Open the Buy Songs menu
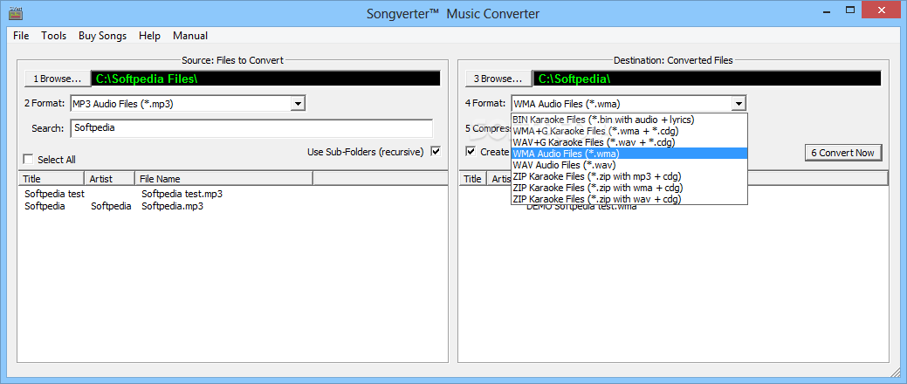This screenshot has height=384, width=907. coord(102,36)
